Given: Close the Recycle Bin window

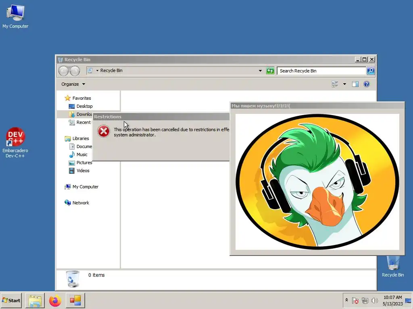Looking at the screenshot, I should 371,60.
